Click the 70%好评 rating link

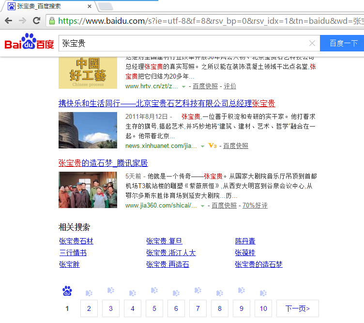click(x=255, y=205)
